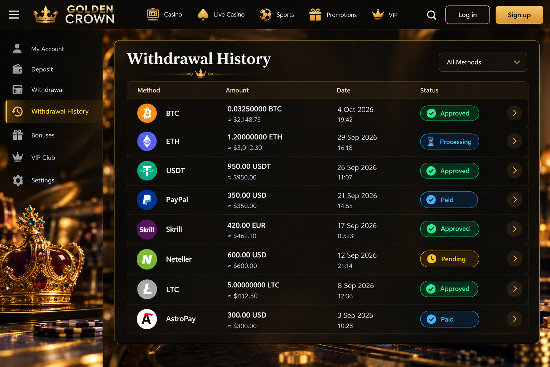Click the Ethereum coin icon
The height and width of the screenshot is (367, 550).
coord(147,141)
